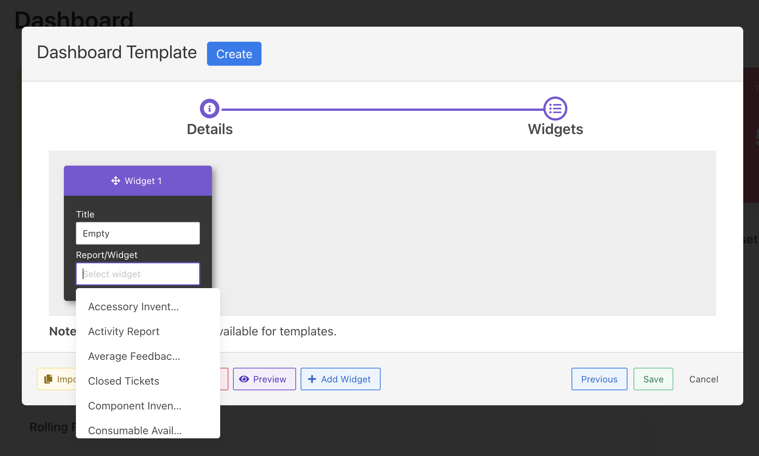Open the Select widget dropdown field
Screen dimensions: 759x456
(138, 274)
